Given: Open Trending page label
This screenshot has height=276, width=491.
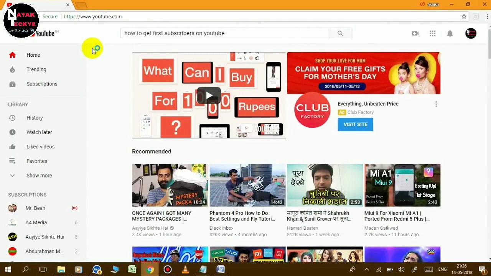Looking at the screenshot, I should click(36, 69).
